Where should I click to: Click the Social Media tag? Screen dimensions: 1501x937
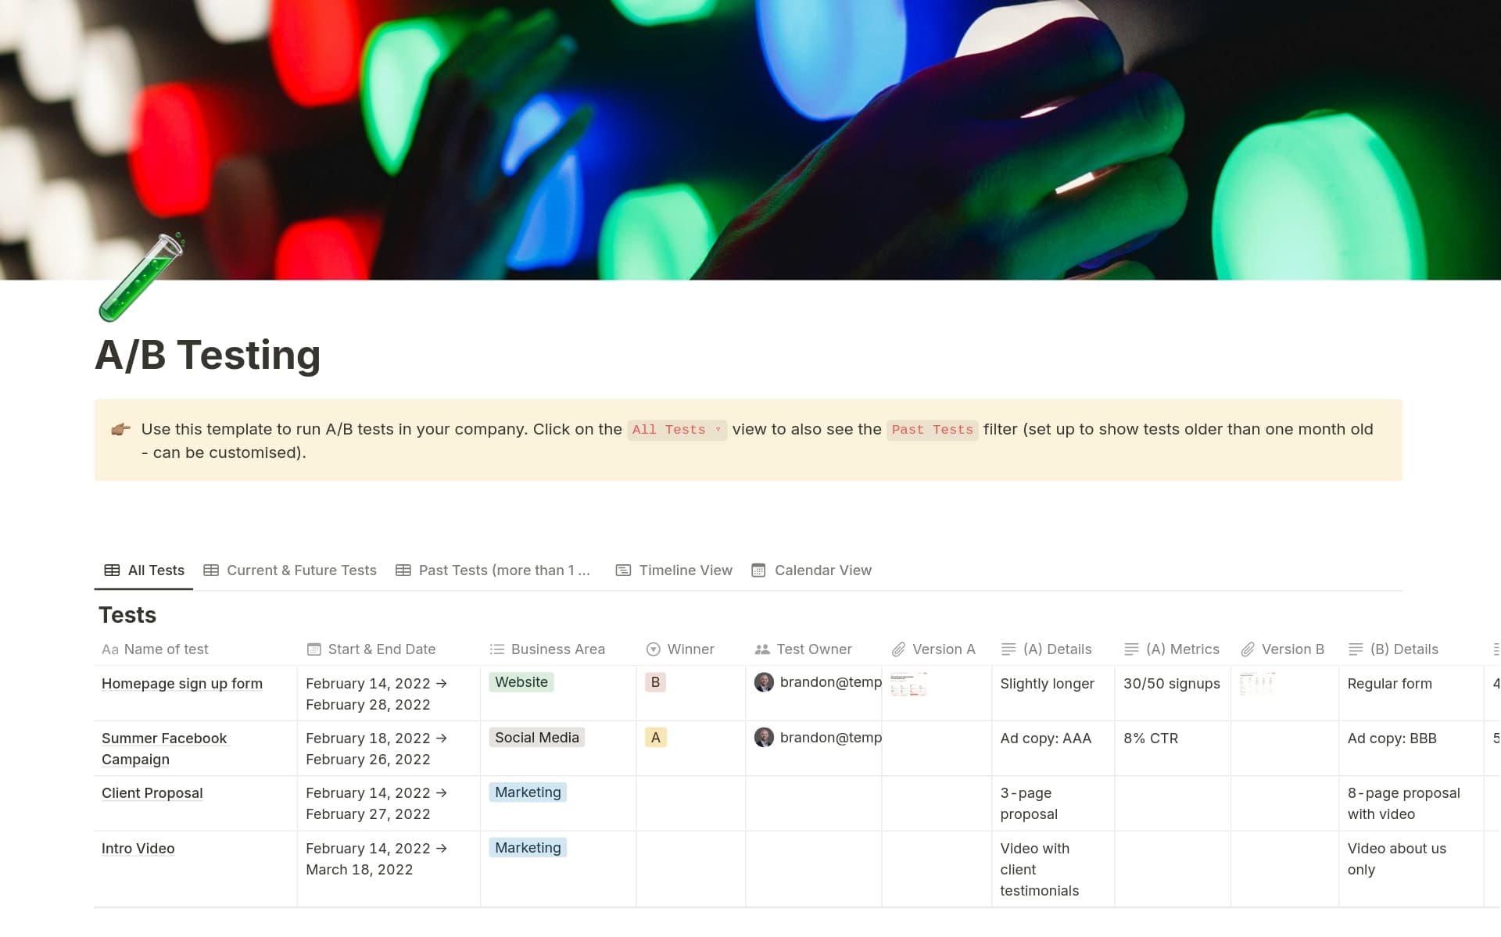pos(537,738)
